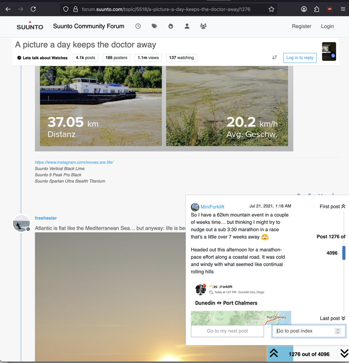Click the Post 1276 of 4096 label

pyautogui.click(x=331, y=245)
